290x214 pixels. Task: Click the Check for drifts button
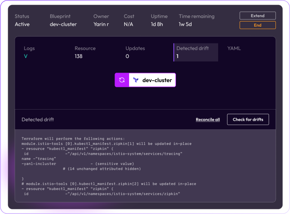tap(248, 119)
